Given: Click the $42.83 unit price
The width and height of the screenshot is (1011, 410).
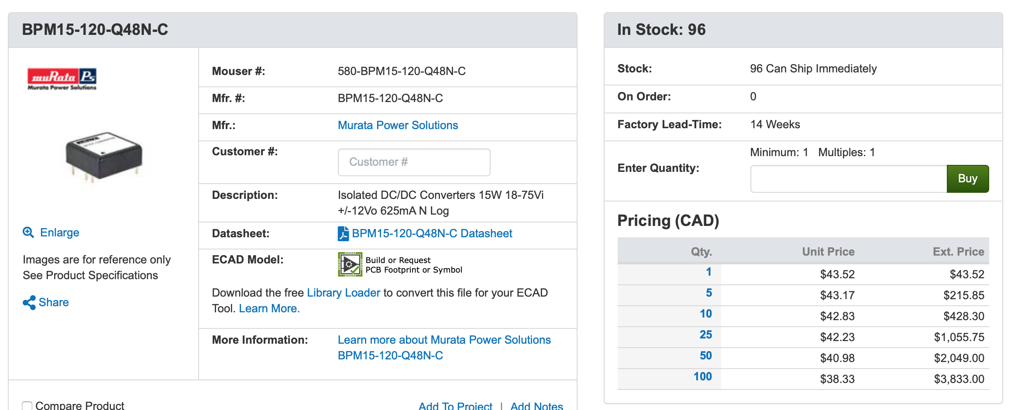Looking at the screenshot, I should click(837, 316).
